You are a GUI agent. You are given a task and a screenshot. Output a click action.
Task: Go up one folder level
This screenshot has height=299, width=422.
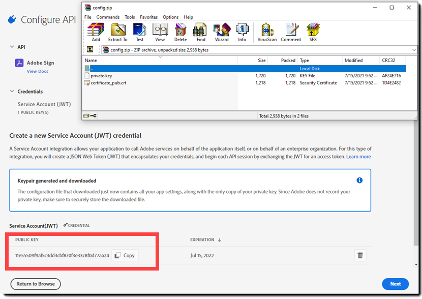[90, 49]
